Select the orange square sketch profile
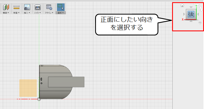This screenshot has height=109, width=204. pos(28,88)
